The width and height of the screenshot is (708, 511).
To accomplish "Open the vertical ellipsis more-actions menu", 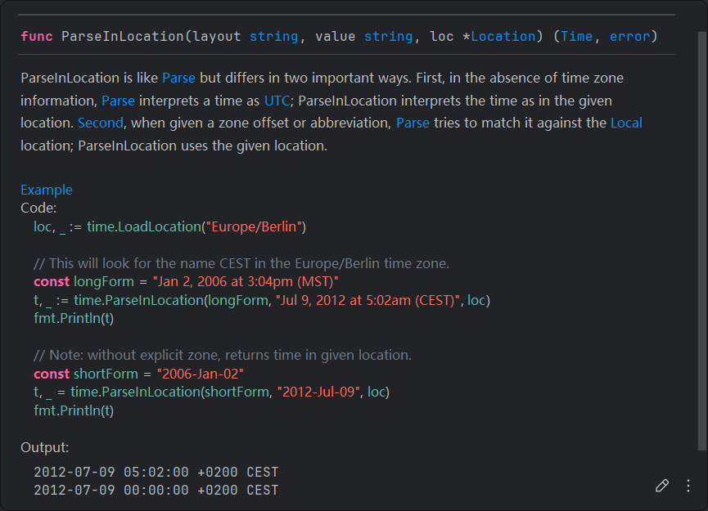I will tap(688, 486).
